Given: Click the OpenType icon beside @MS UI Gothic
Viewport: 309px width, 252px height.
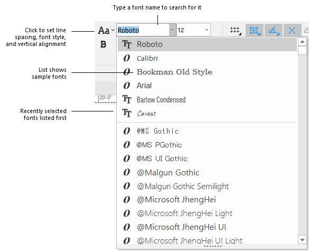Looking at the screenshot, I should coord(127,158).
